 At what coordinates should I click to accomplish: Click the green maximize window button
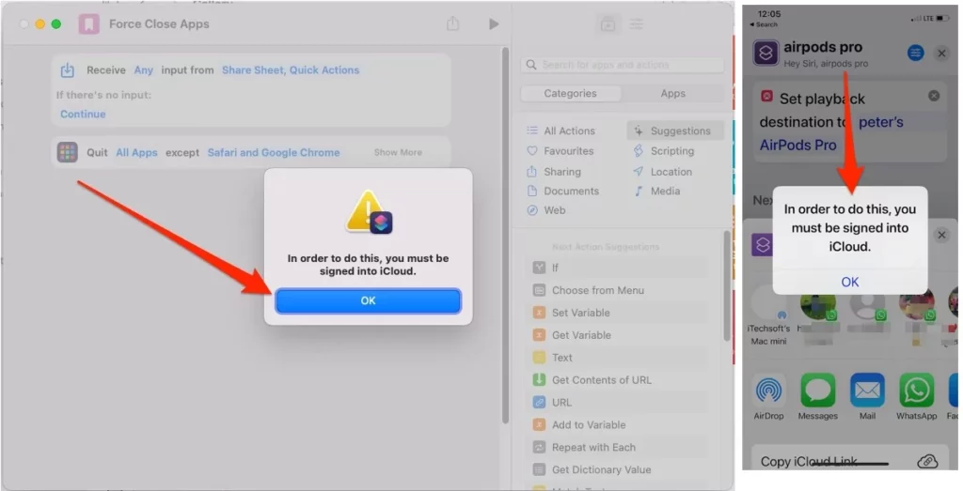click(55, 23)
